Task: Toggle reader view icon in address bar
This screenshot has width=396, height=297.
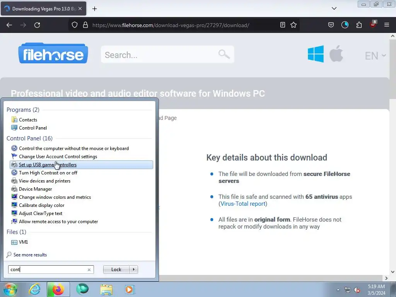Action: 283,25
